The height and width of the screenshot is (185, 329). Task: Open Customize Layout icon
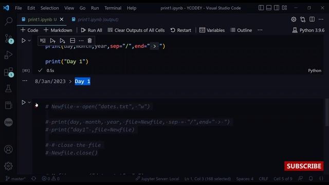284,8
